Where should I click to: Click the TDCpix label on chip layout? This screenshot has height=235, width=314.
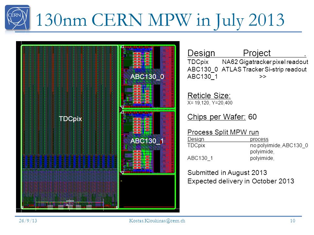click(70, 119)
